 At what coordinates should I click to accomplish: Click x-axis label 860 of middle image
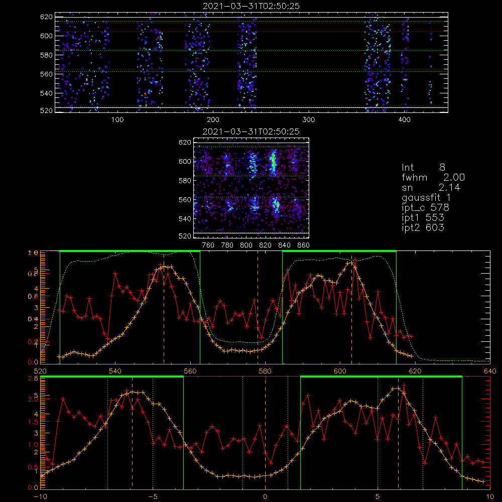point(304,245)
